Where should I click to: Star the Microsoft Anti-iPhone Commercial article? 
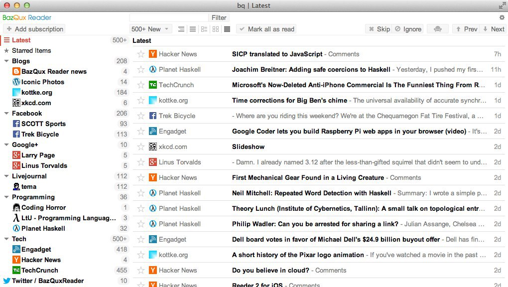(x=140, y=85)
